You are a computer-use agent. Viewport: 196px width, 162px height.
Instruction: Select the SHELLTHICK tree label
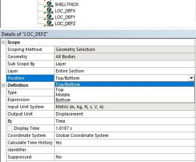click(x=67, y=4)
